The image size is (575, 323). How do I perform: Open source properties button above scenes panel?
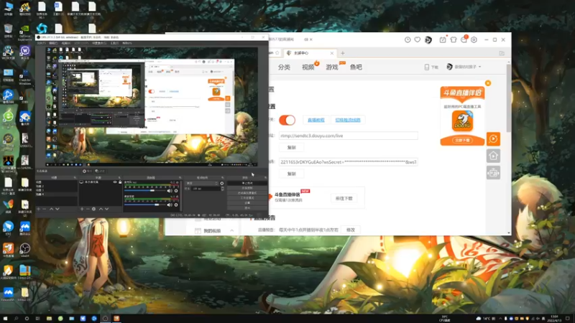click(x=87, y=171)
